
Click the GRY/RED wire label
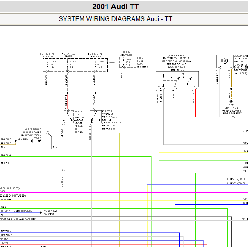pyautogui.click(x=6, y=243)
